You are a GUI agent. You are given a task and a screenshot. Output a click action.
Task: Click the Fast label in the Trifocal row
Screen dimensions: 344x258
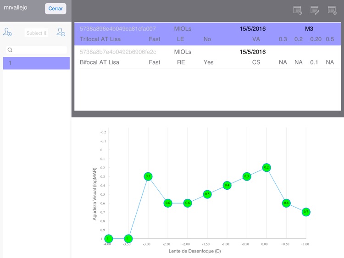coord(155,39)
